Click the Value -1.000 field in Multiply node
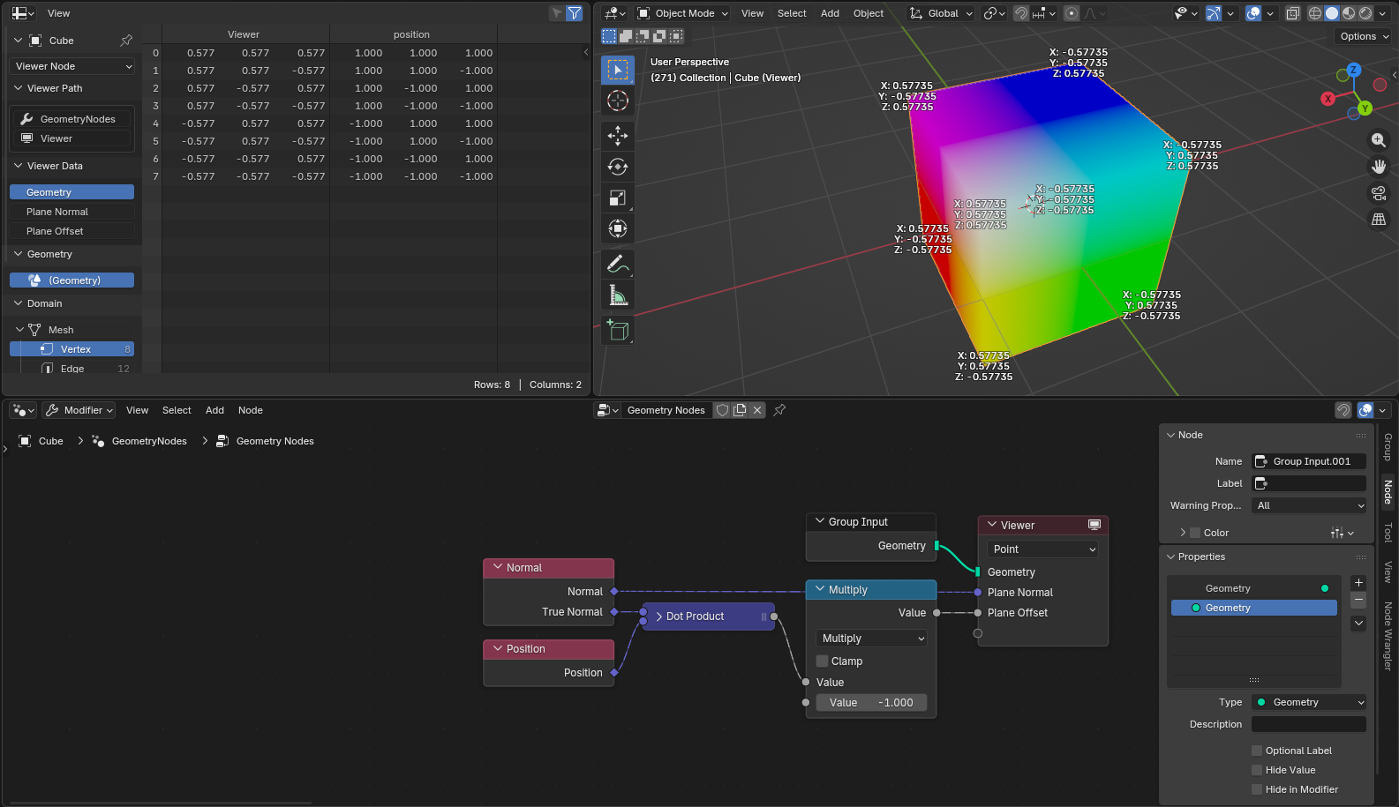The image size is (1399, 807). tap(871, 703)
